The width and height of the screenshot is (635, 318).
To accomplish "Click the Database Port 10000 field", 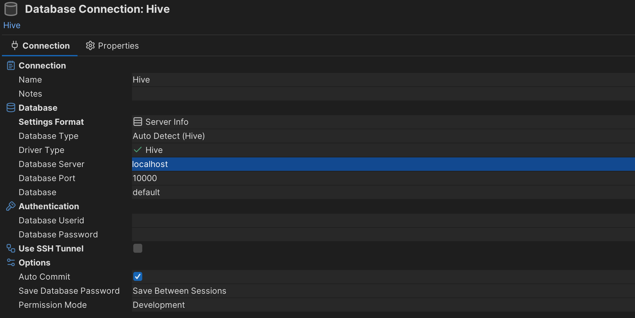I will [383, 178].
